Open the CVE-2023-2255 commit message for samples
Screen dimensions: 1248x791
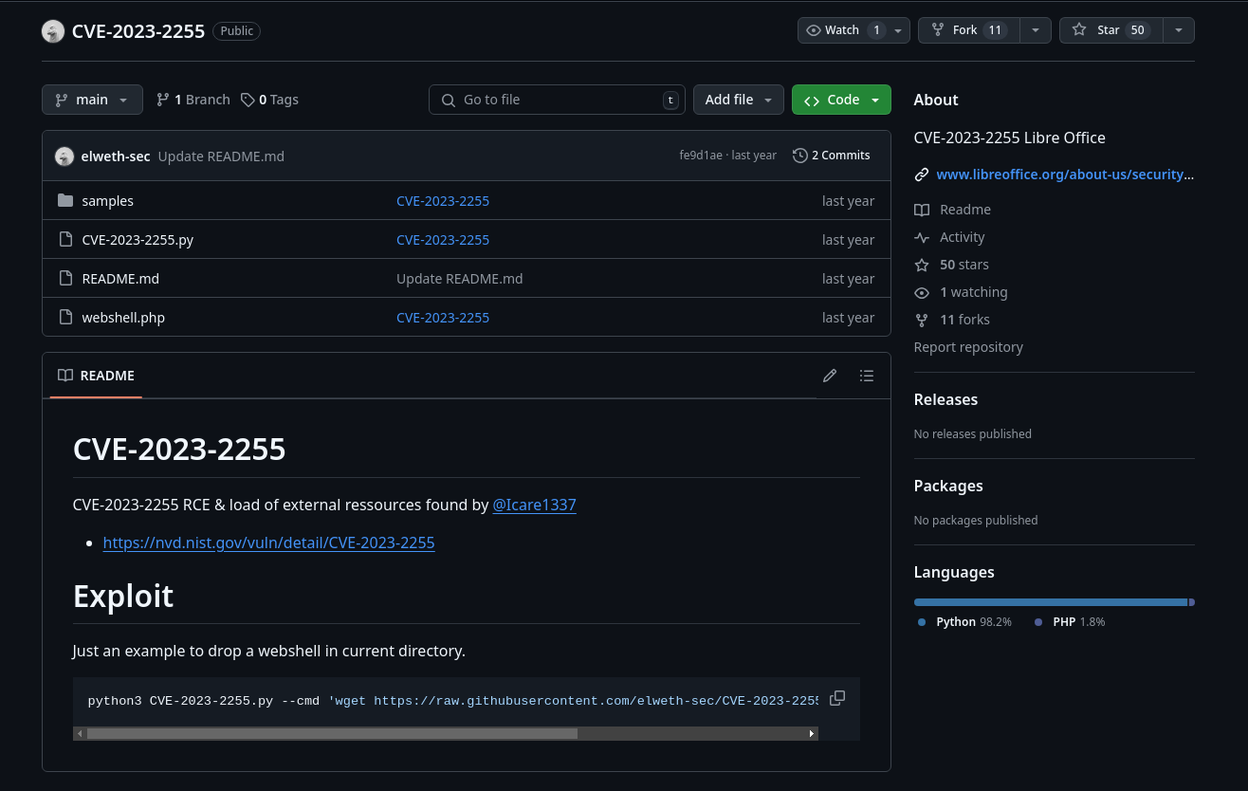443,201
